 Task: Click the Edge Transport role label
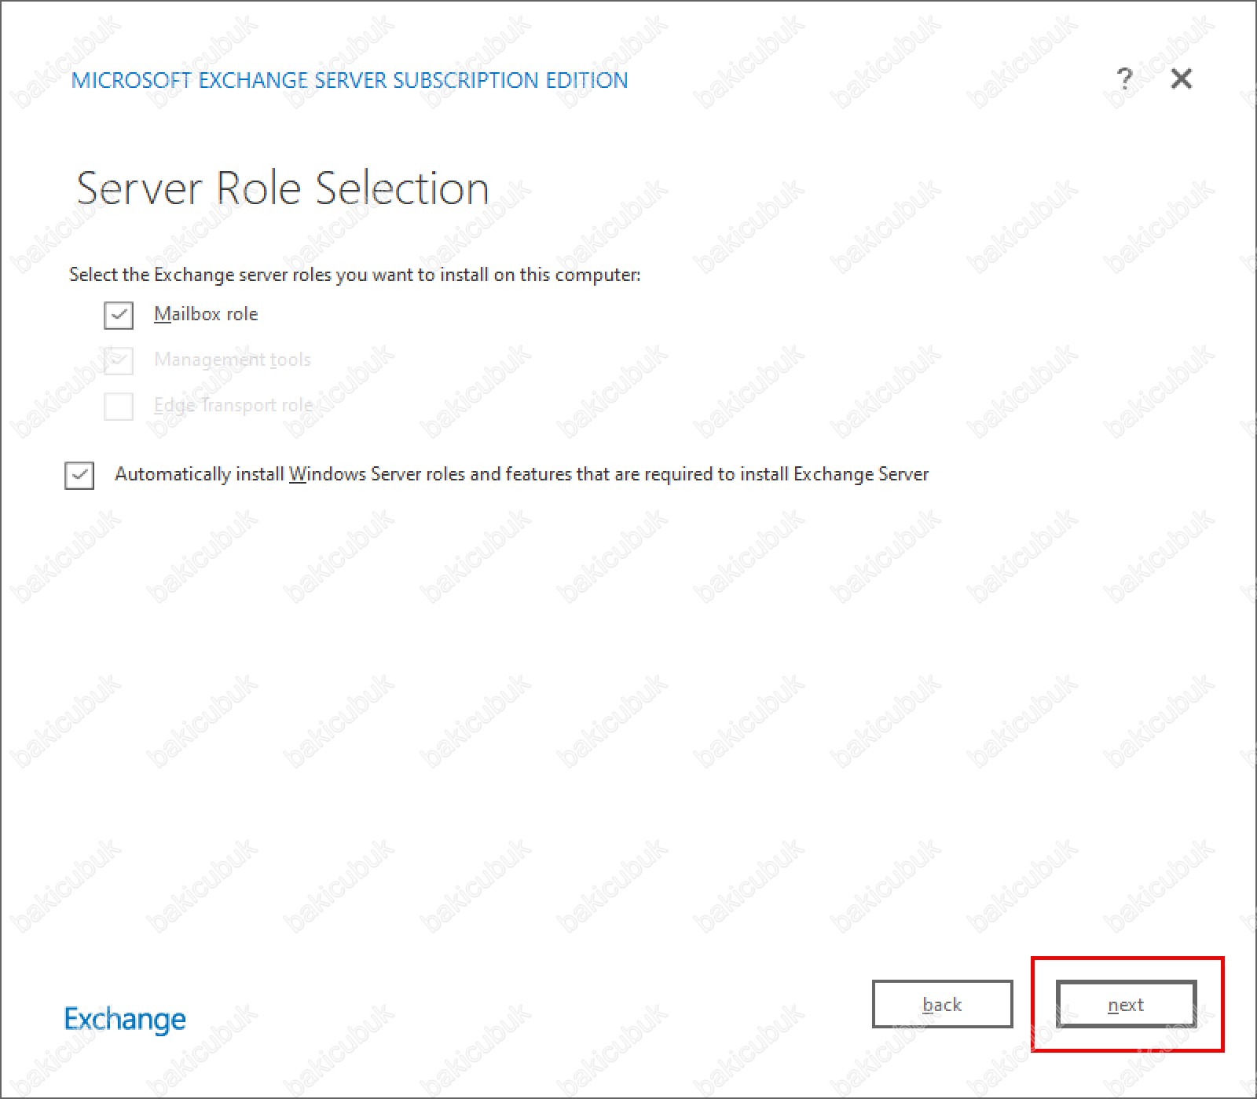pos(233,405)
